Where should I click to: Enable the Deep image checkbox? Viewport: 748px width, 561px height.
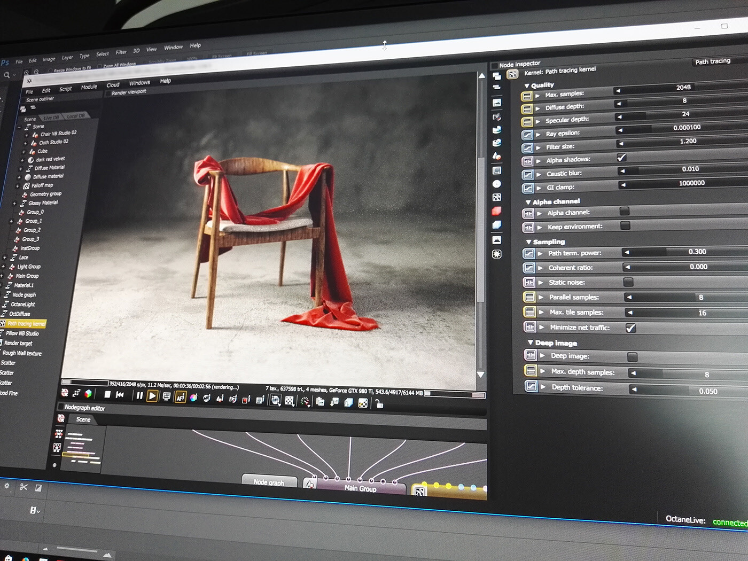tap(632, 357)
